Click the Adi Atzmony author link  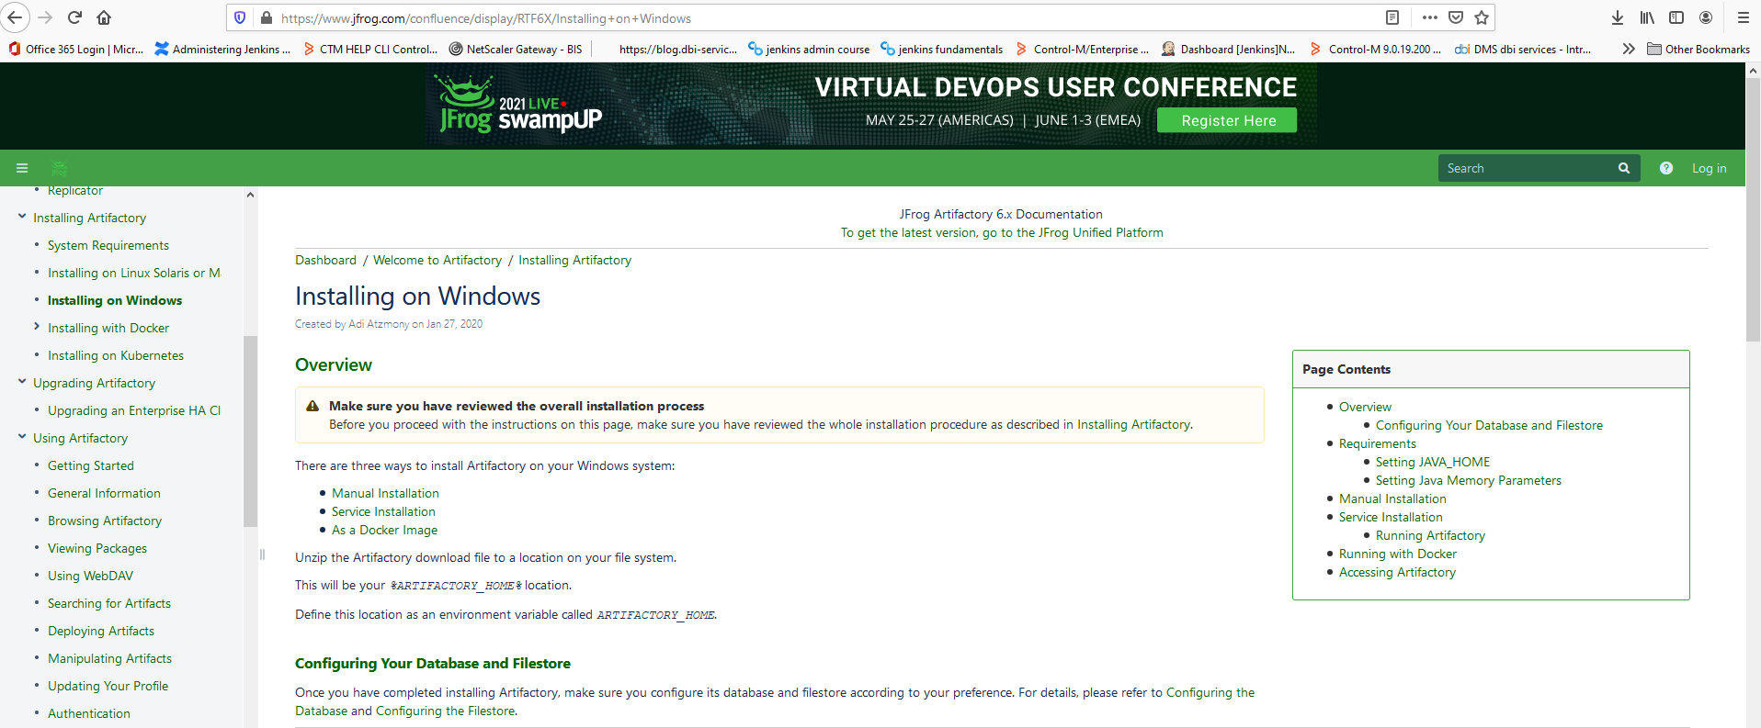(379, 324)
